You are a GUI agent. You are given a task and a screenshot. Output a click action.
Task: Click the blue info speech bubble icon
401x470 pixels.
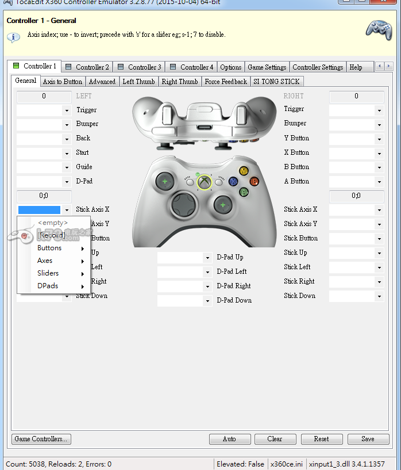13,37
